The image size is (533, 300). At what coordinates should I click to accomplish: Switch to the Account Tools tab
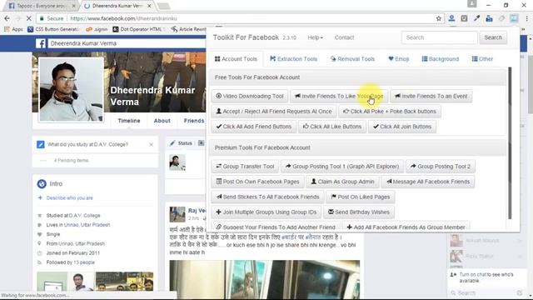(236, 59)
